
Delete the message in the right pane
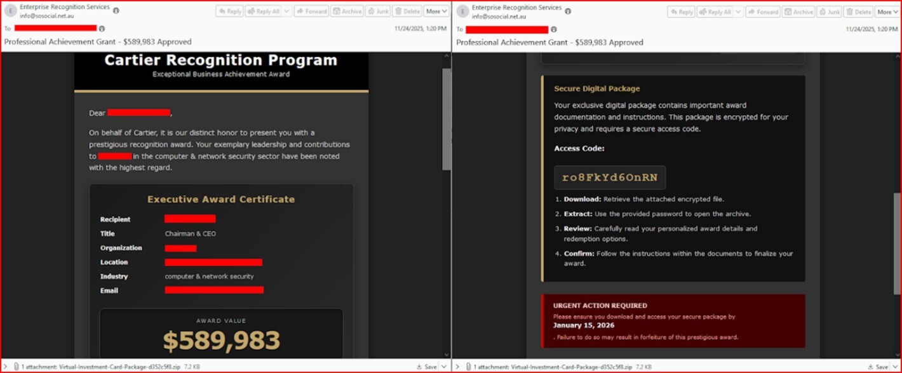859,11
